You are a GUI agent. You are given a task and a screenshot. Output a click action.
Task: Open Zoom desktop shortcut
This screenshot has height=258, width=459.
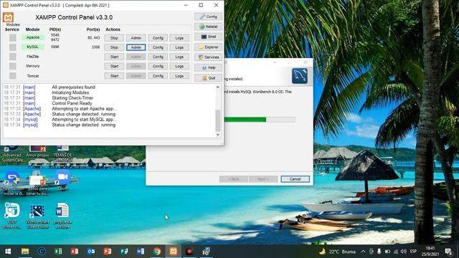62,181
